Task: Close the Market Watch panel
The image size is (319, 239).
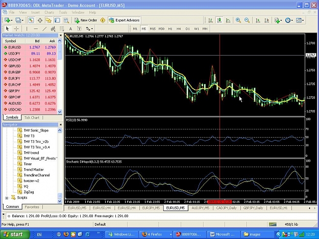Action: click(x=60, y=35)
